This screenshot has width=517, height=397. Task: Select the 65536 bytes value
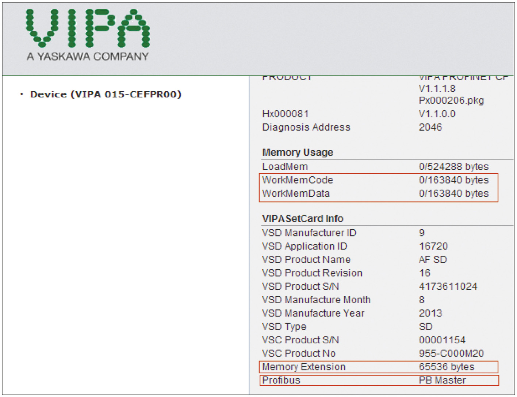[x=447, y=367]
